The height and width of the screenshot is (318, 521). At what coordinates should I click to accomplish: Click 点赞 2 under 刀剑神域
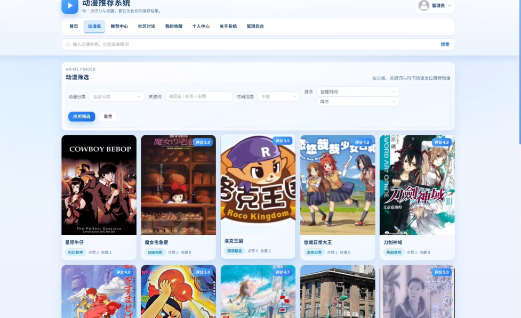click(412, 252)
